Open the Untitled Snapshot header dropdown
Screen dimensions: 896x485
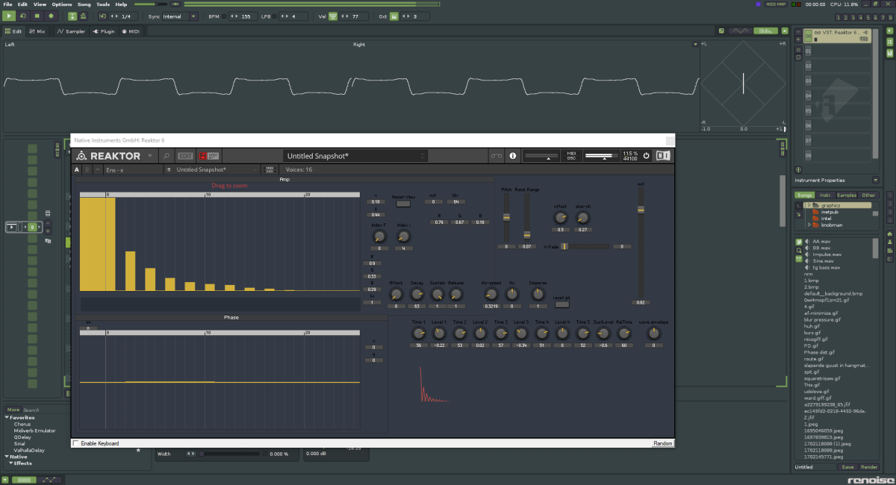click(355, 156)
